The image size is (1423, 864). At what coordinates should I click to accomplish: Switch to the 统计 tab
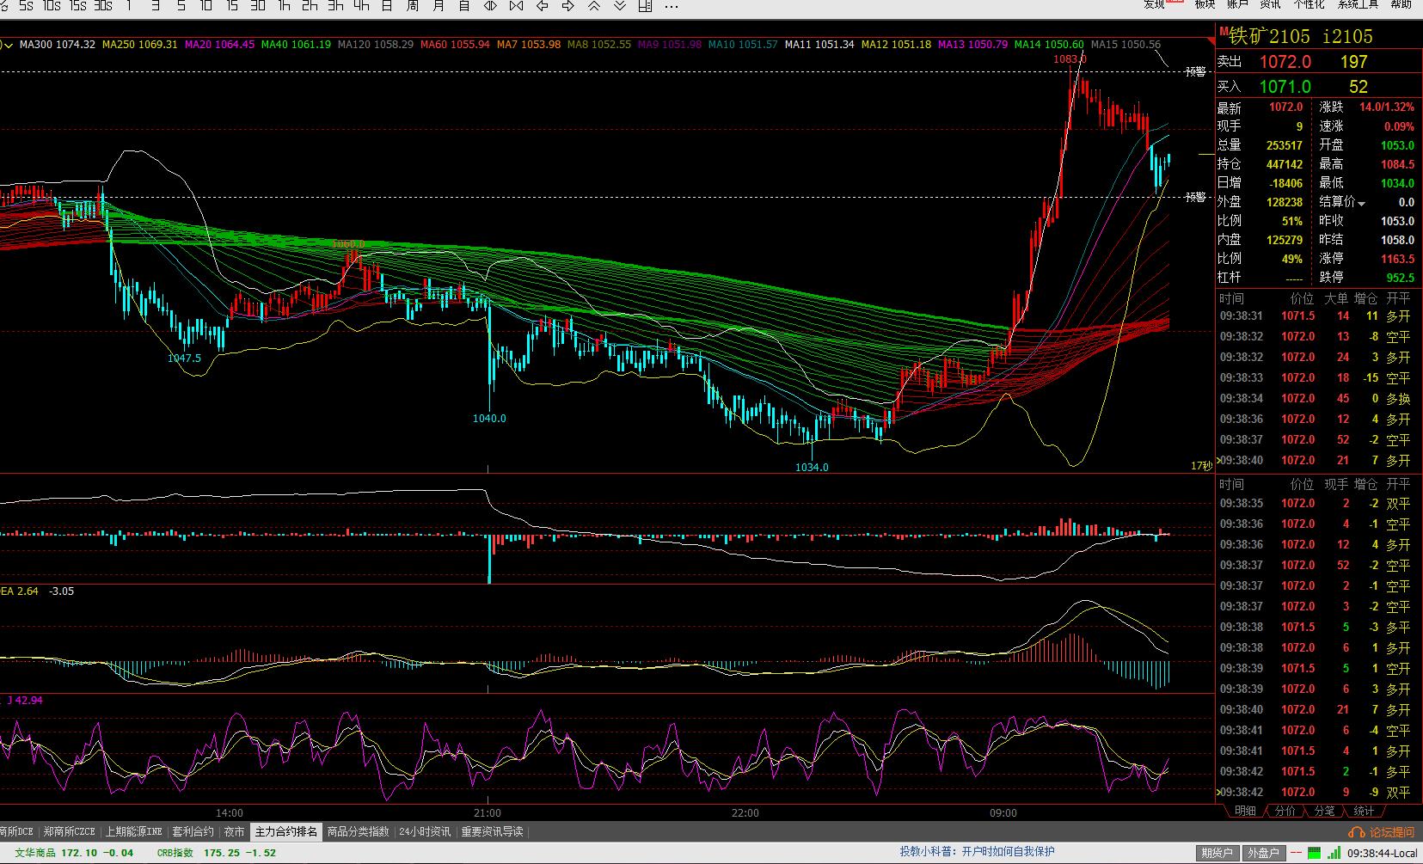1364,811
